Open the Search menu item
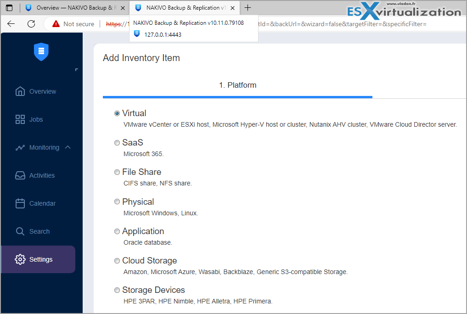Image resolution: width=467 pixels, height=314 pixels. pos(38,231)
